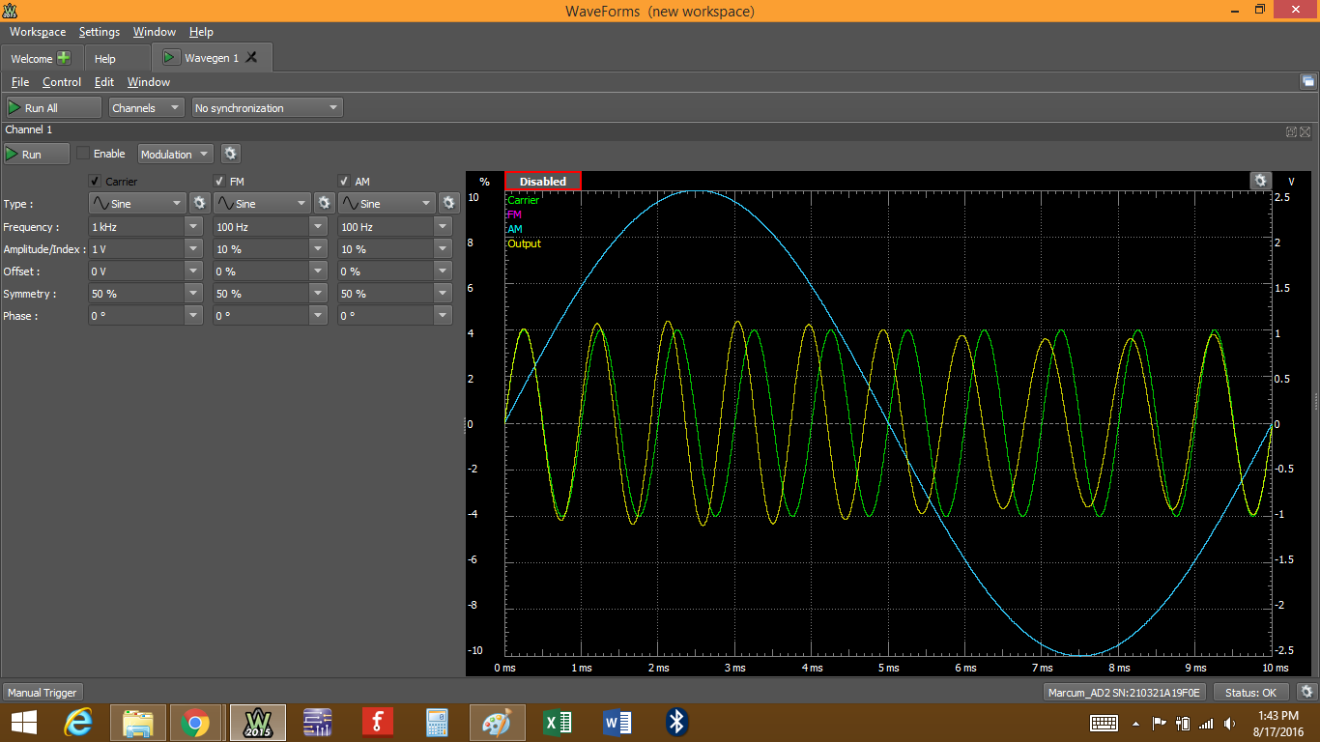The image size is (1320, 742).
Task: Uncheck the Carrier checkbox
Action: click(x=94, y=181)
